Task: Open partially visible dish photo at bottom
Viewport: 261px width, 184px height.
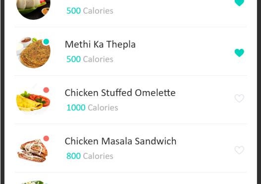Action: (x=34, y=182)
